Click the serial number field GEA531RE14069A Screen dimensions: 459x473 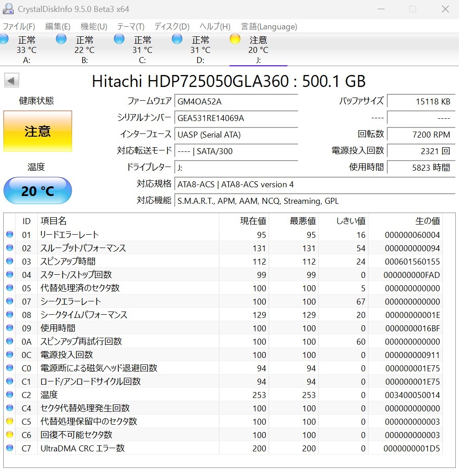(x=236, y=118)
